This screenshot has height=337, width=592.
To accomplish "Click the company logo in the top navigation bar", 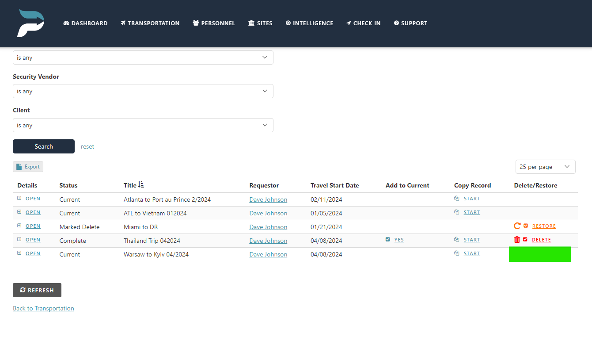I will pos(30,23).
